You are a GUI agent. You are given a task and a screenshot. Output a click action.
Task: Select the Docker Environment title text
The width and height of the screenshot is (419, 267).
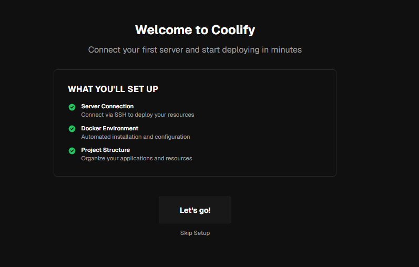pyautogui.click(x=110, y=128)
